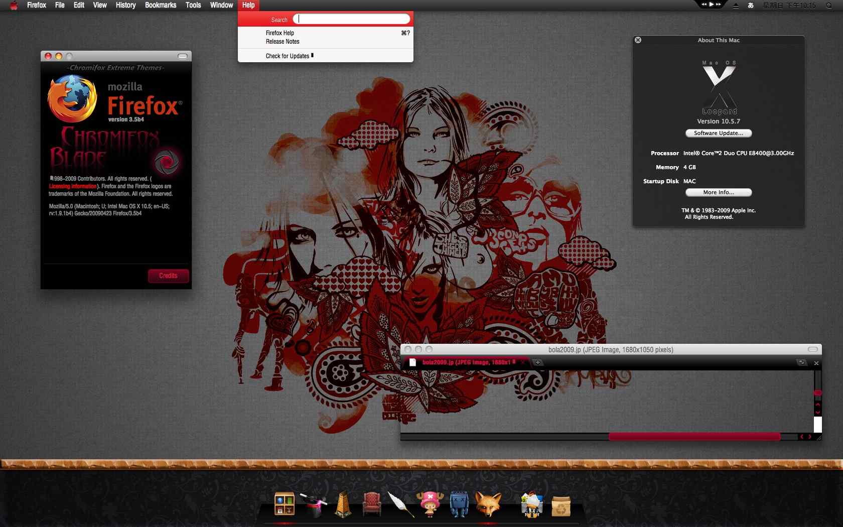Close the bola2009.jp tab

(523, 362)
